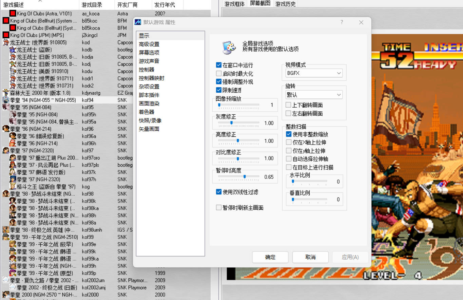Image resolution: width=463 pixels, height=300 pixels.
Task: Select the 脚本插件 entry in settings list
Action: click(149, 95)
